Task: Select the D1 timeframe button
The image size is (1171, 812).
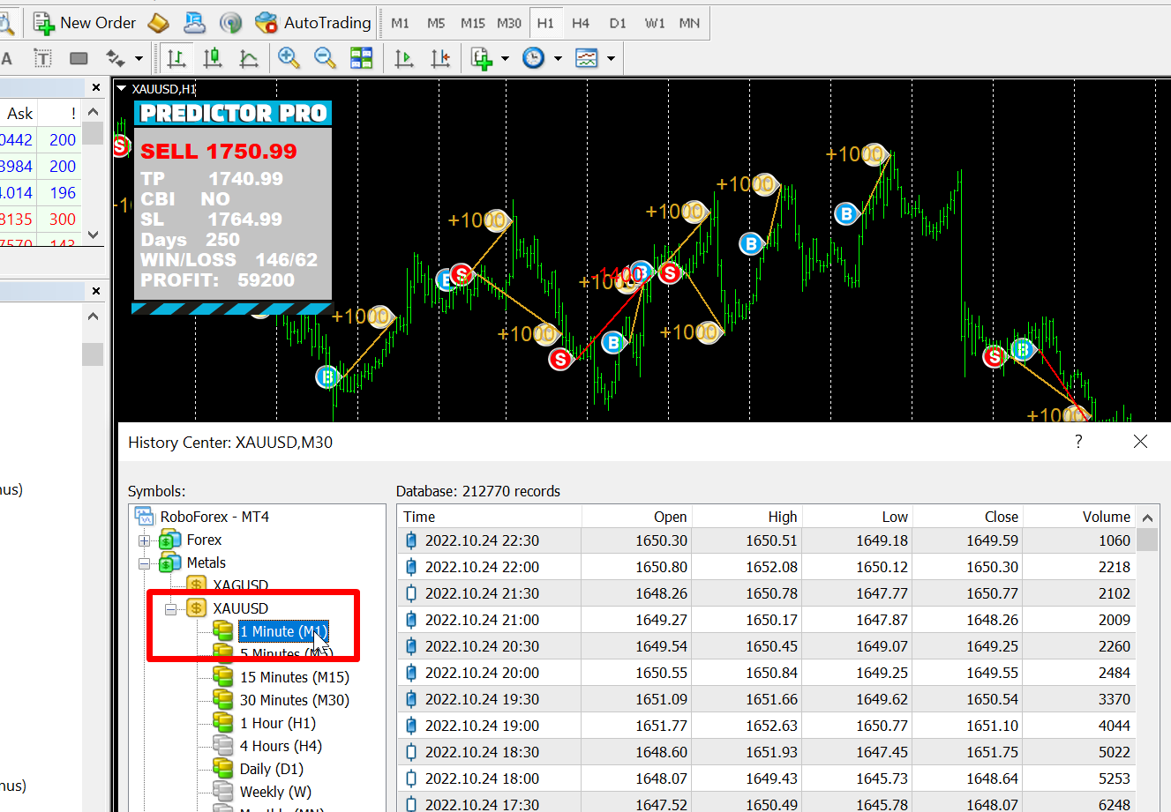Action: coord(618,23)
